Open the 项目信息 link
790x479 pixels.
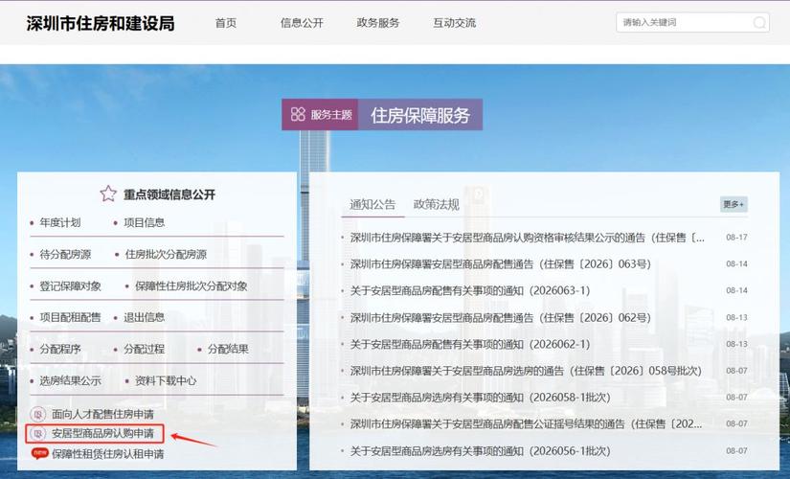click(144, 222)
